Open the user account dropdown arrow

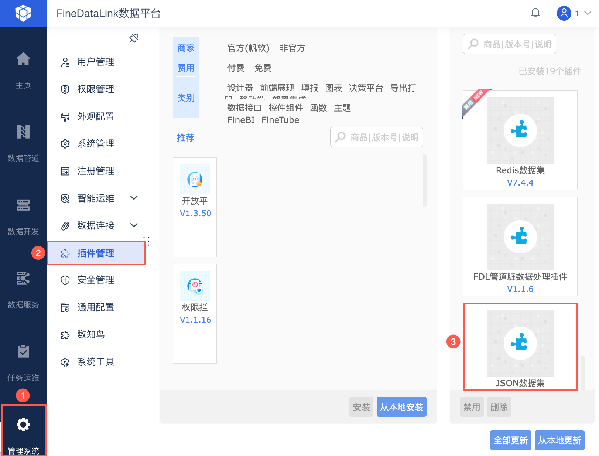tap(588, 13)
